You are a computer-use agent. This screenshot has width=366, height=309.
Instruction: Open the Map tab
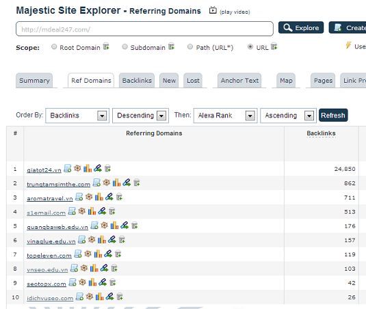(x=286, y=81)
